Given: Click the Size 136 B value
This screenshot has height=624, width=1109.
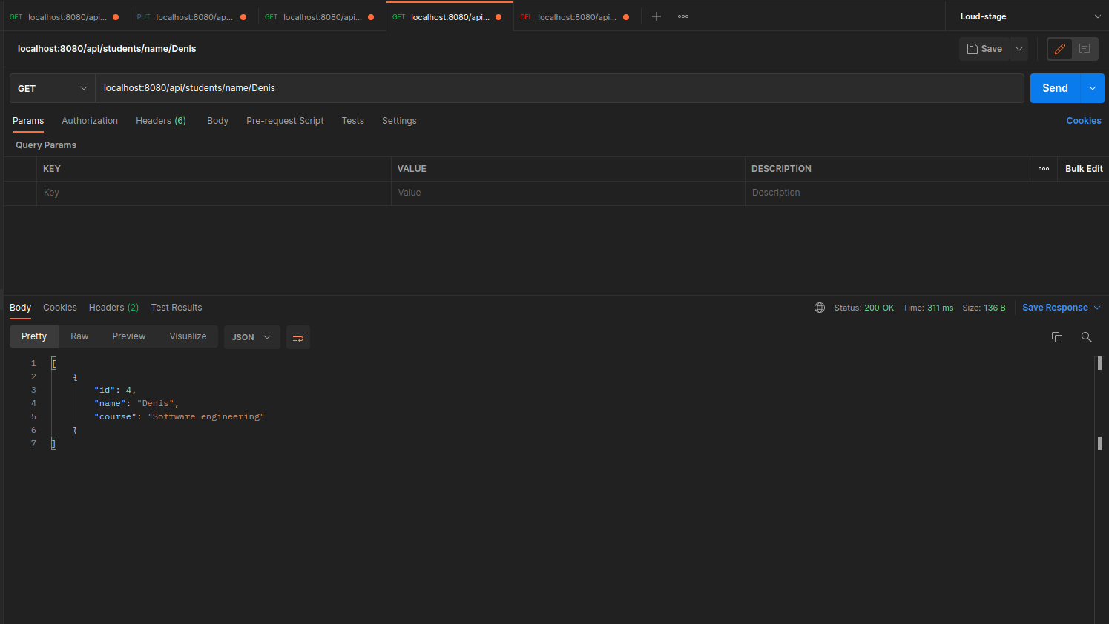Looking at the screenshot, I should pos(995,308).
